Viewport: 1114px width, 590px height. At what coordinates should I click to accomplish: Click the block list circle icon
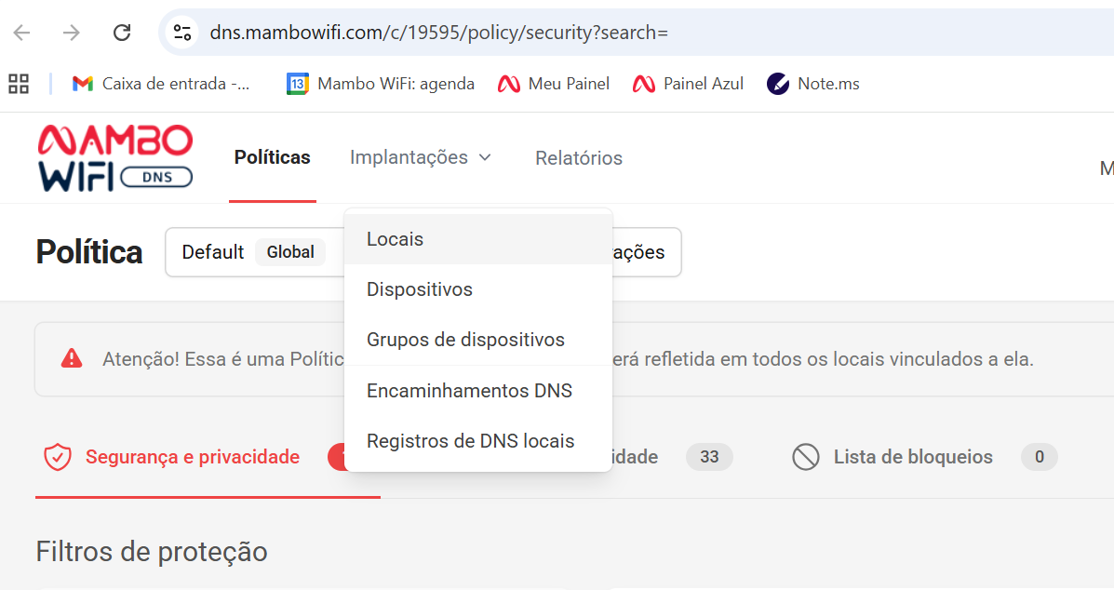click(x=805, y=457)
